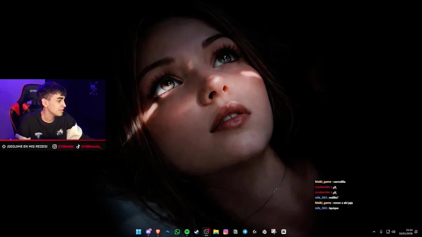
Task: Launch the Brave browser from taskbar
Action: (158, 232)
